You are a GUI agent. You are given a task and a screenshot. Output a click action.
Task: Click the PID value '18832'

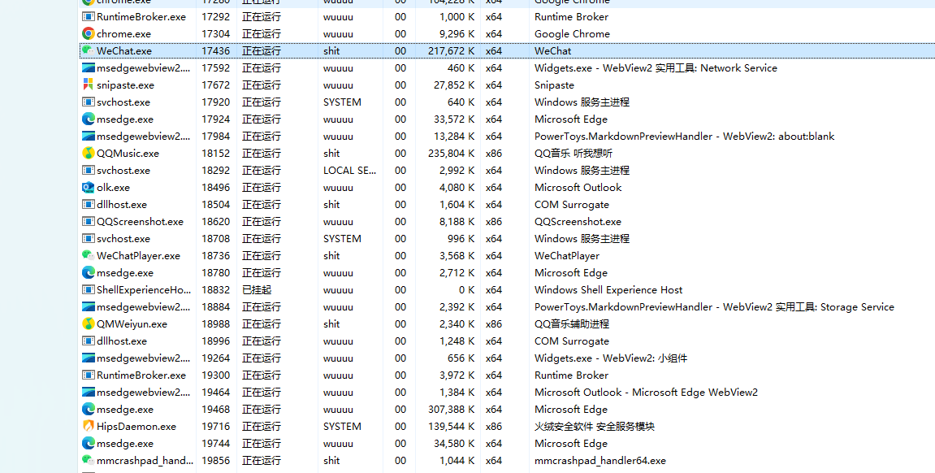(x=215, y=290)
